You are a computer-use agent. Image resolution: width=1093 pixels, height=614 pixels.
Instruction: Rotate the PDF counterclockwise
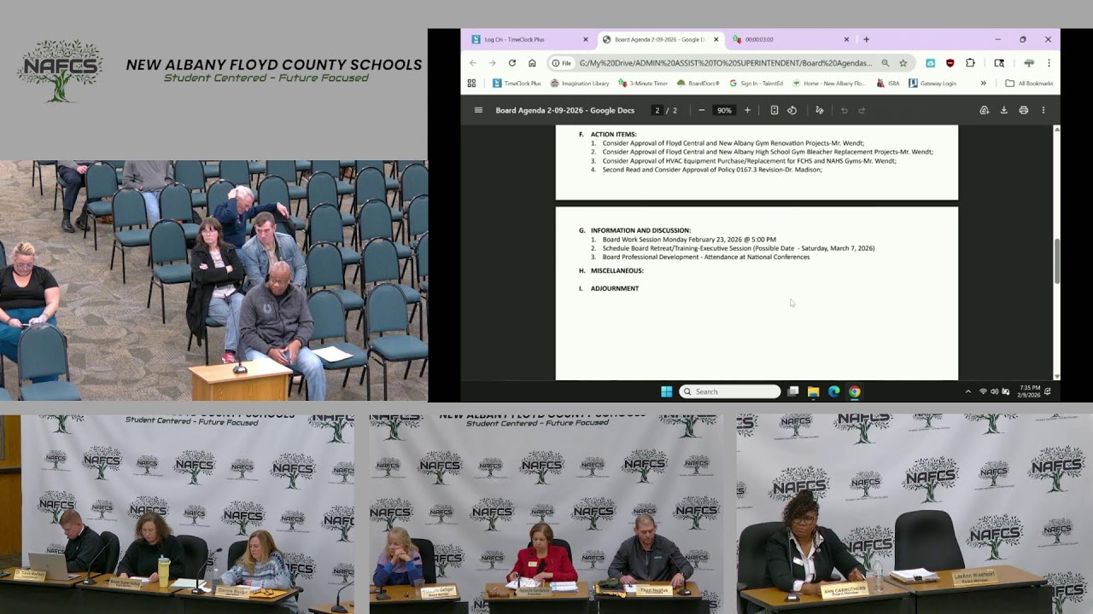[792, 110]
